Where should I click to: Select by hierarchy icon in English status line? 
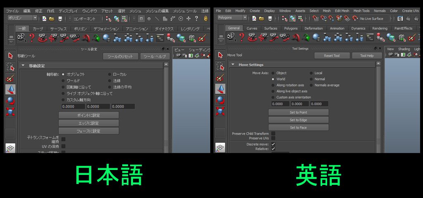[285, 19]
